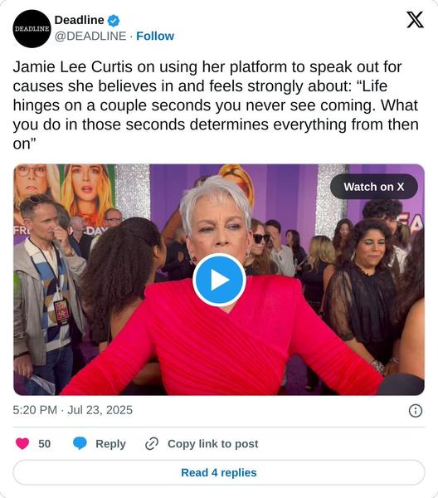438x498 pixels.
Task: Click the movie poster in video corner
Action: tap(65, 197)
